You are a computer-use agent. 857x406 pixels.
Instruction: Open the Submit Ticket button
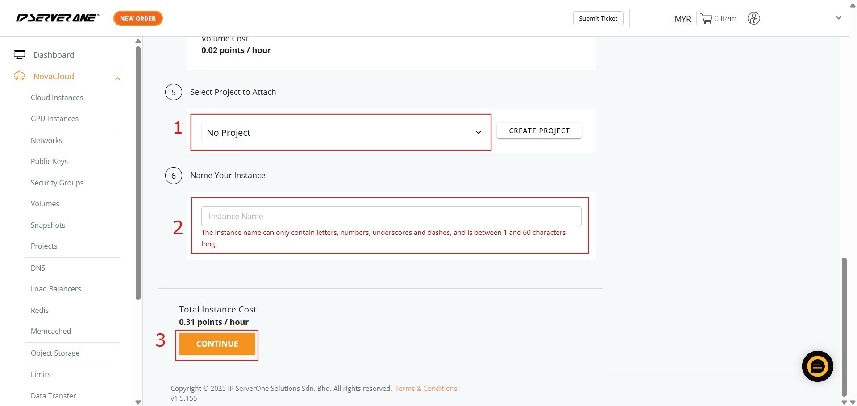pos(598,18)
